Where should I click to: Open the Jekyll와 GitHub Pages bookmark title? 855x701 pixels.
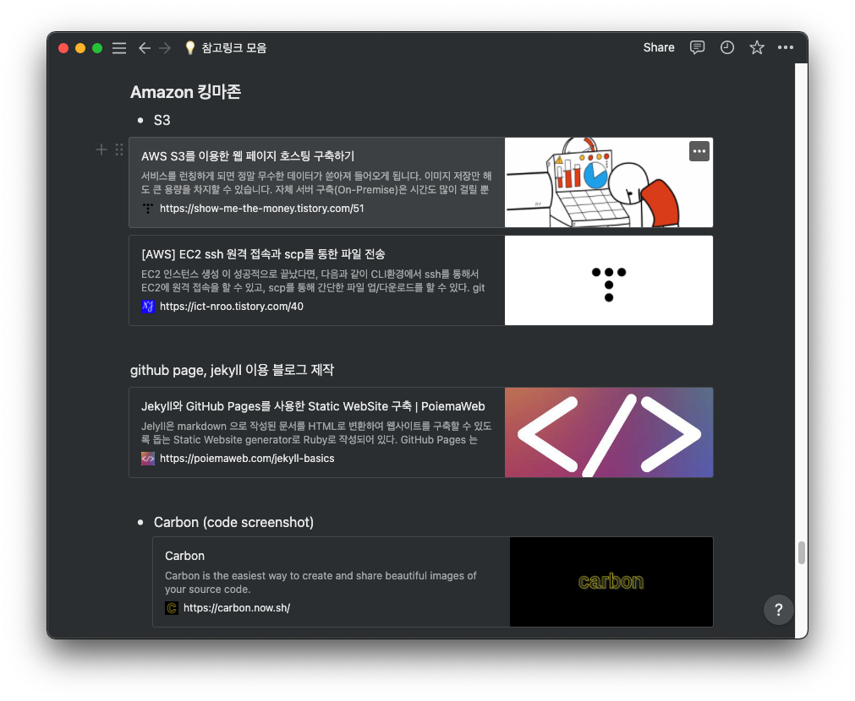pos(313,406)
